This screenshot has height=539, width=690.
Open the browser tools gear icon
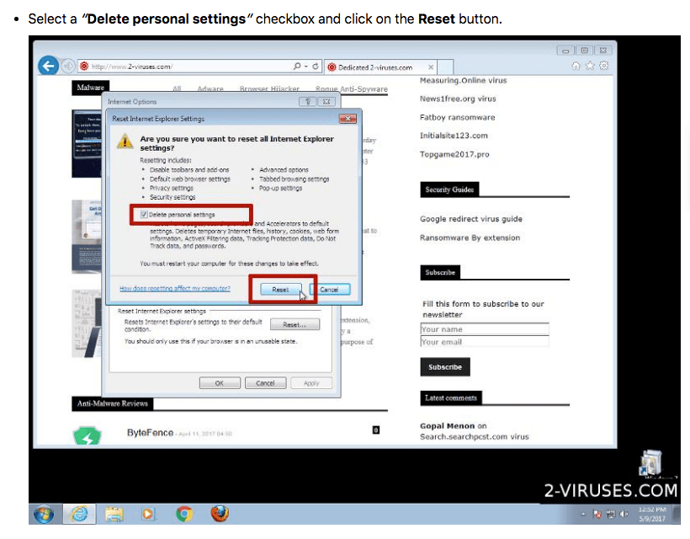point(604,66)
